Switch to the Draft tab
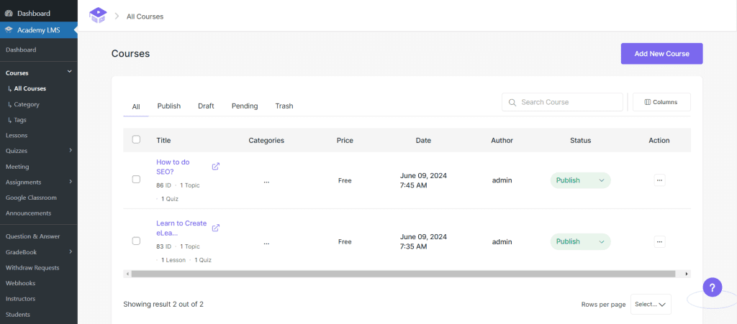This screenshot has height=324, width=737. [206, 106]
